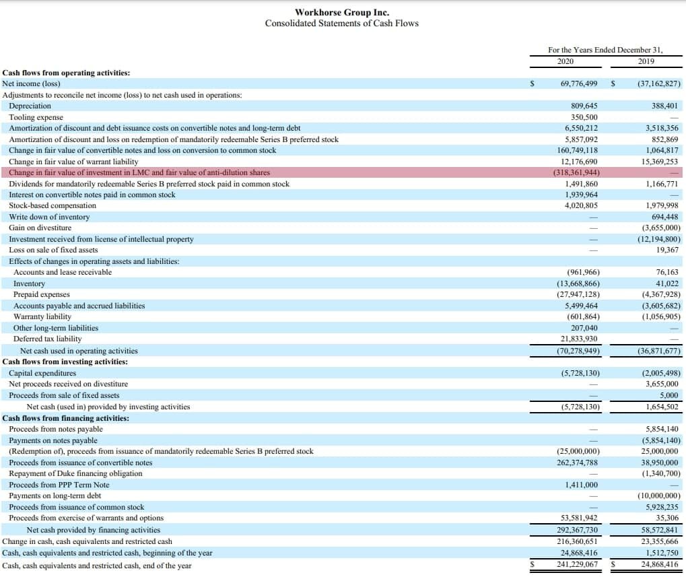Click the highlighted Change in fair value of investment in LMC row
The width and height of the screenshot is (686, 577).
[342, 172]
